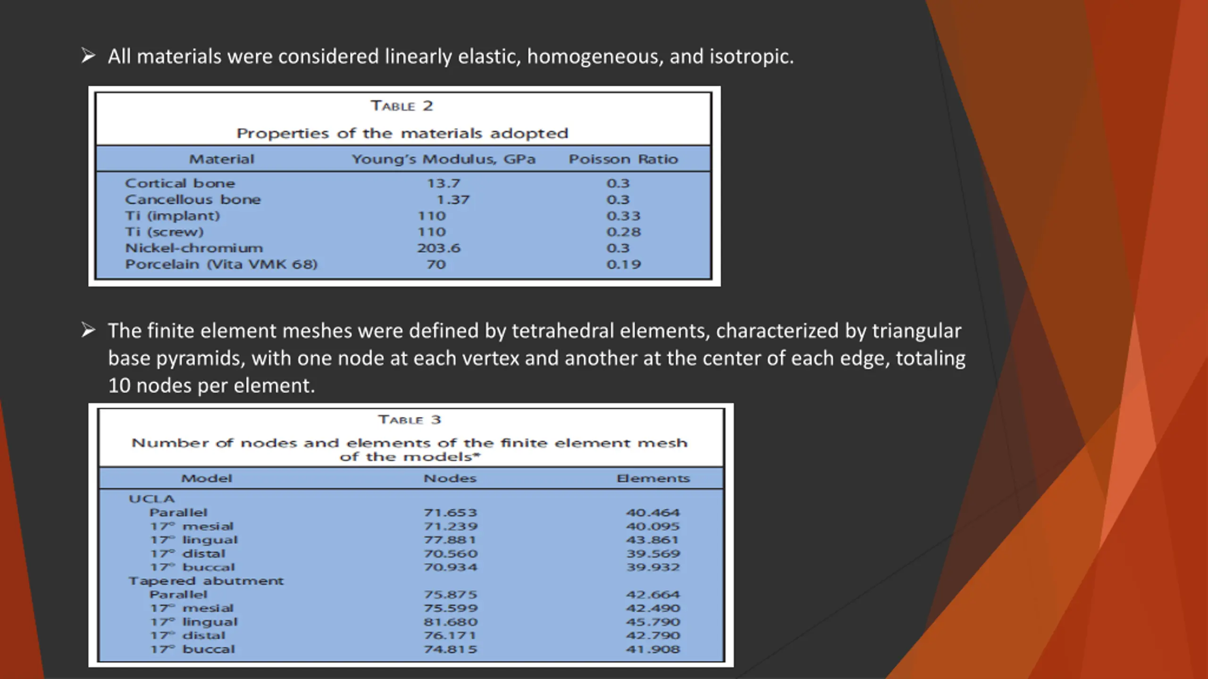Viewport: 1208px width, 679px height.
Task: Select 'Porcelain (Vita VMK 68)' material entry
Action: coord(221,264)
